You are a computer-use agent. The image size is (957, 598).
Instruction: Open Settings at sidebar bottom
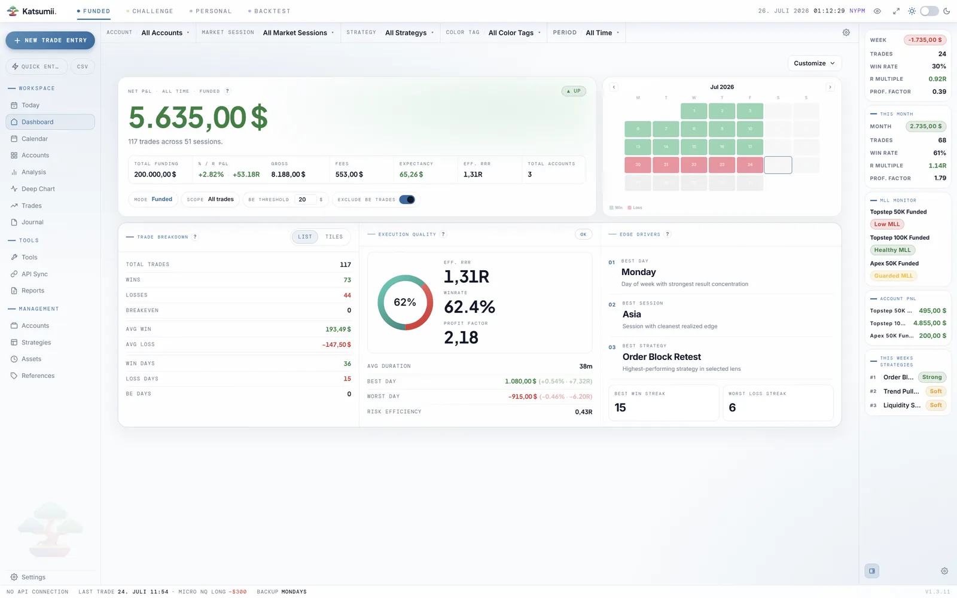pos(50,578)
